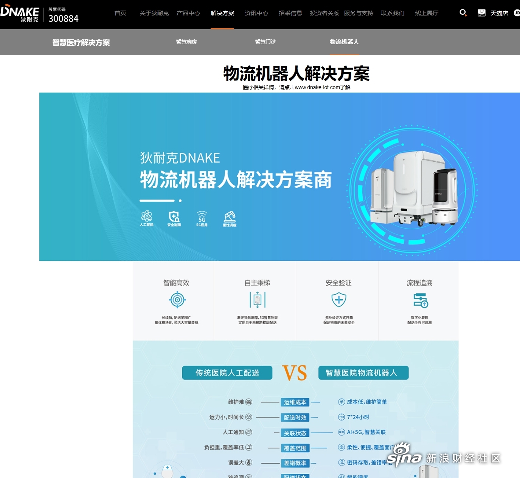Click the orange VS text
This screenshot has height=478, width=520.
pyautogui.click(x=295, y=373)
